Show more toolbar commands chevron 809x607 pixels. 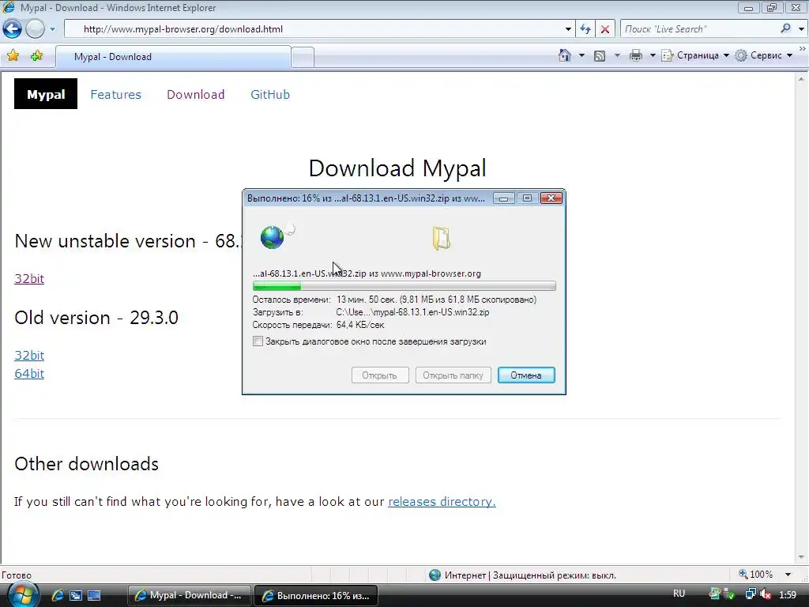point(803,48)
